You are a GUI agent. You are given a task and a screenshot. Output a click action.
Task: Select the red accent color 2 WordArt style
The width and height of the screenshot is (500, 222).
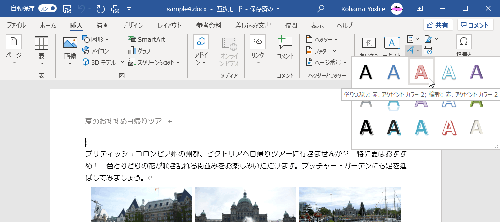click(421, 72)
